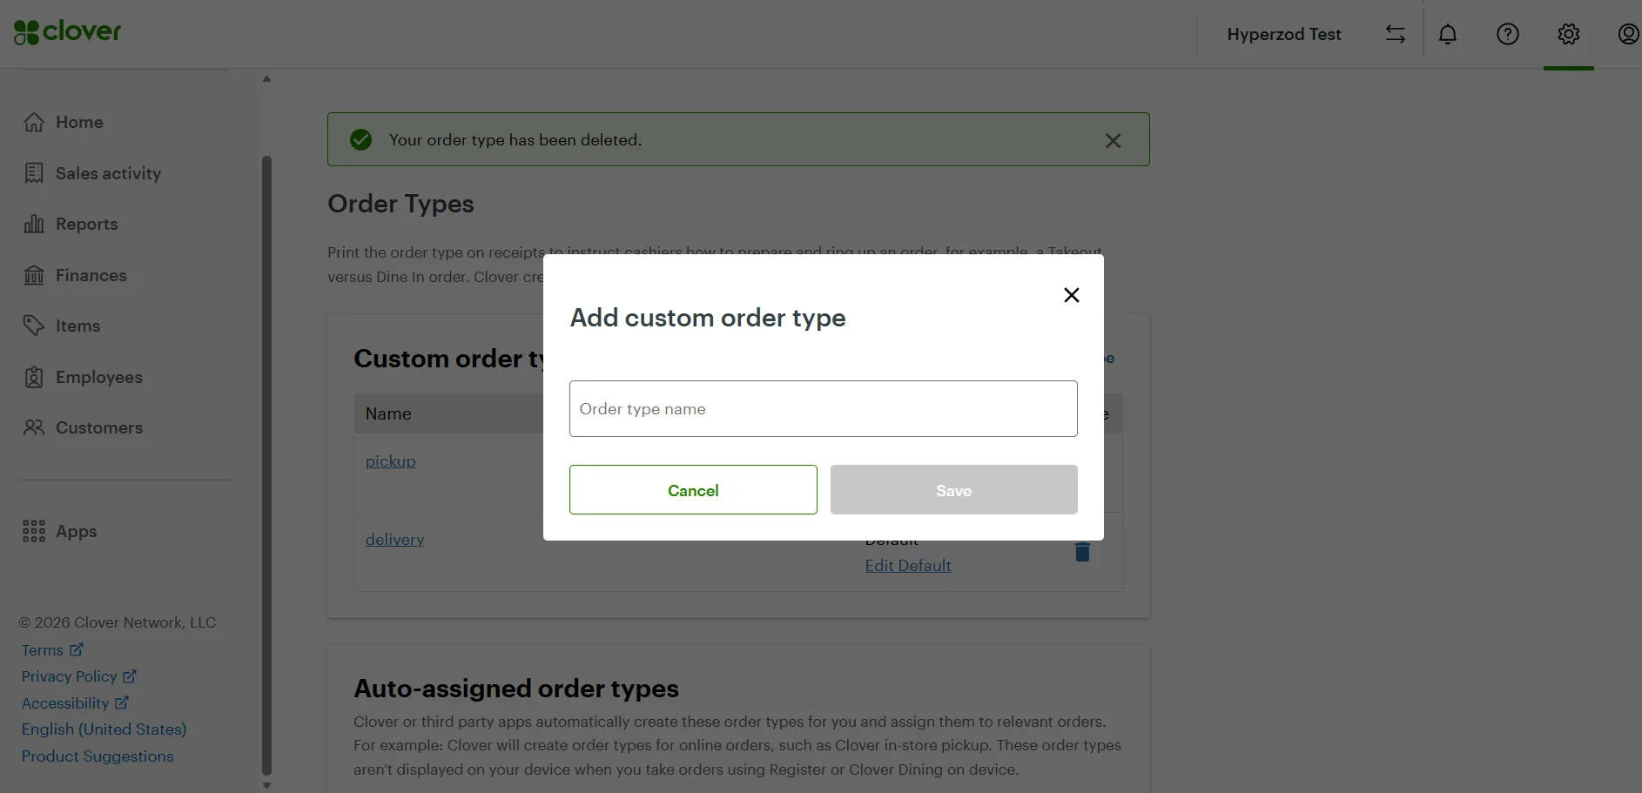Click sidebar scrollbar up arrow

coord(266,79)
